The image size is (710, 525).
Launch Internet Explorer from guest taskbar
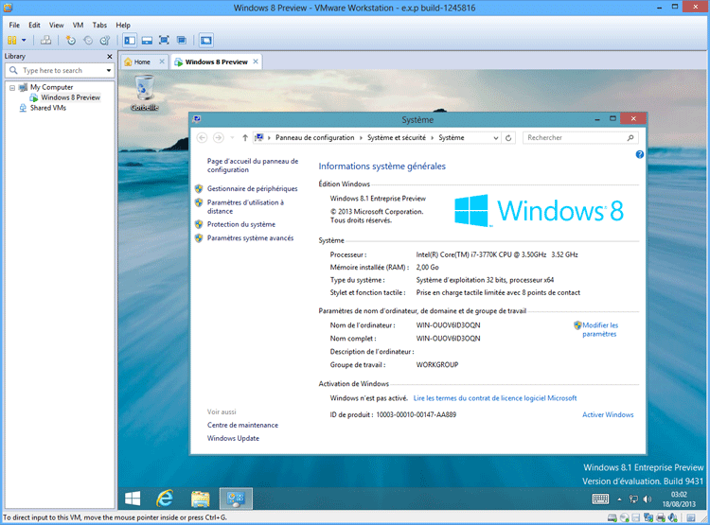pyautogui.click(x=166, y=499)
